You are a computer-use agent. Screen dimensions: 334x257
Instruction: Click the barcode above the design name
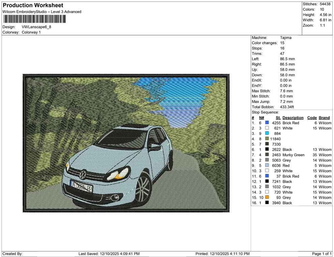click(34, 19)
